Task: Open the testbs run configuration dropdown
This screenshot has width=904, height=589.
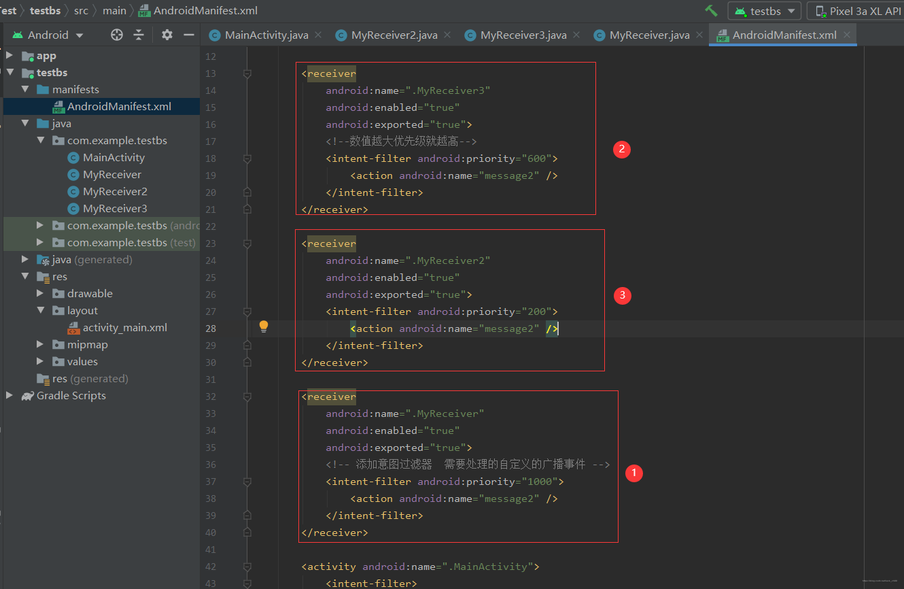Action: point(765,11)
